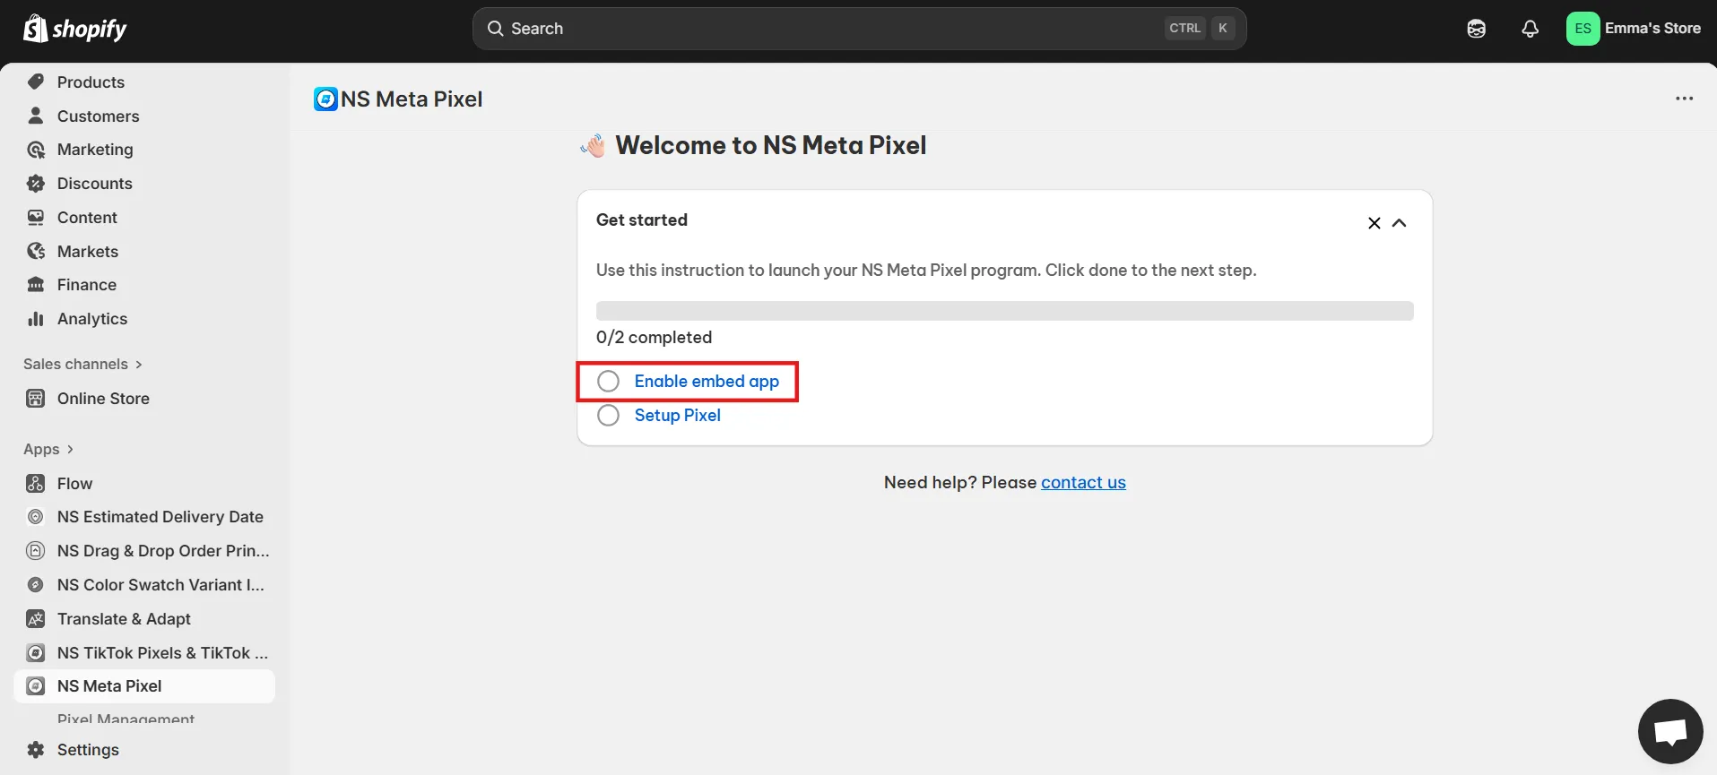Click the contact us link
1717x775 pixels.
coord(1083,483)
